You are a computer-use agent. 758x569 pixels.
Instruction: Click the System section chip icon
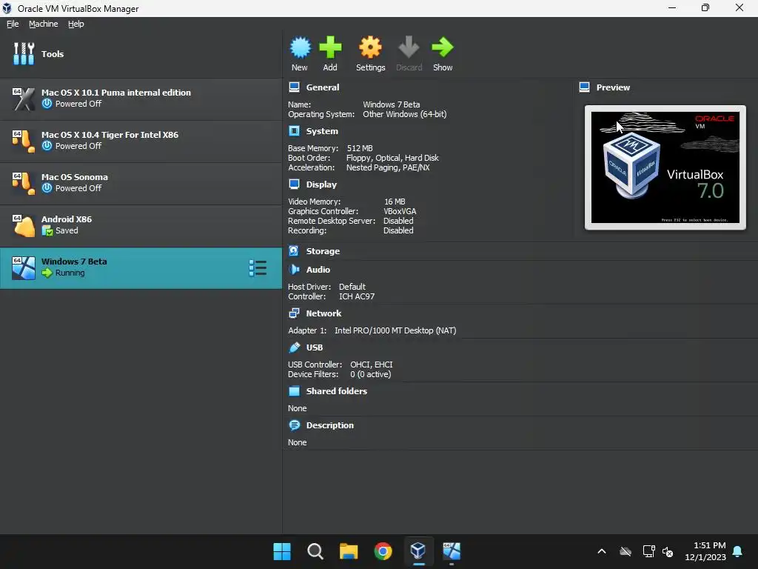pos(294,130)
